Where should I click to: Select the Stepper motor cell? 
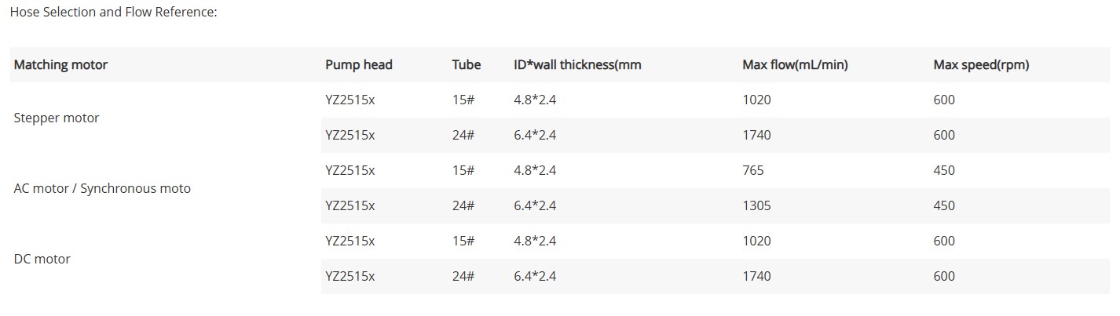pos(57,118)
